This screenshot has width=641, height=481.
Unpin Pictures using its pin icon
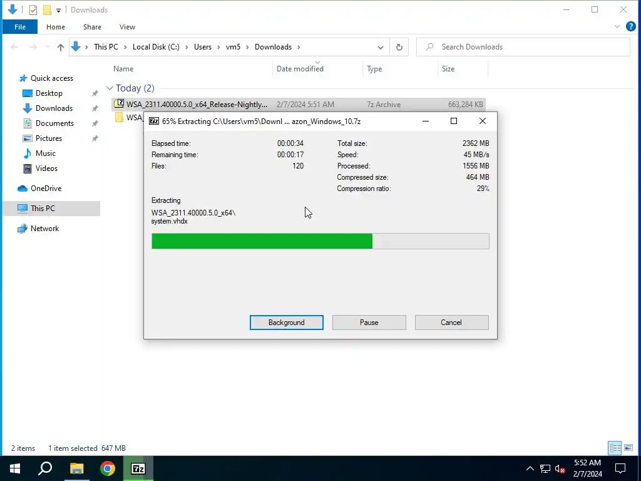point(95,138)
